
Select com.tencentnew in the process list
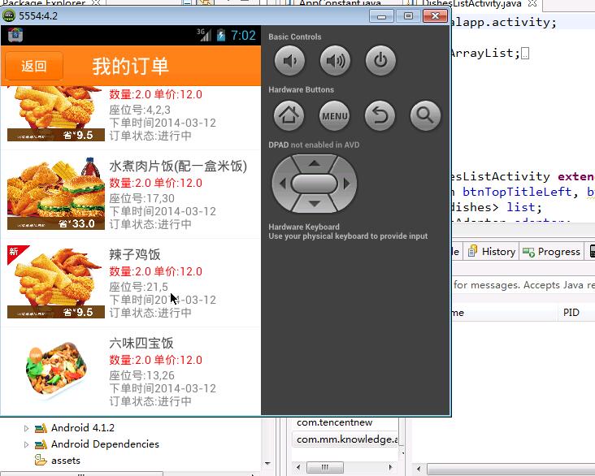pos(334,422)
